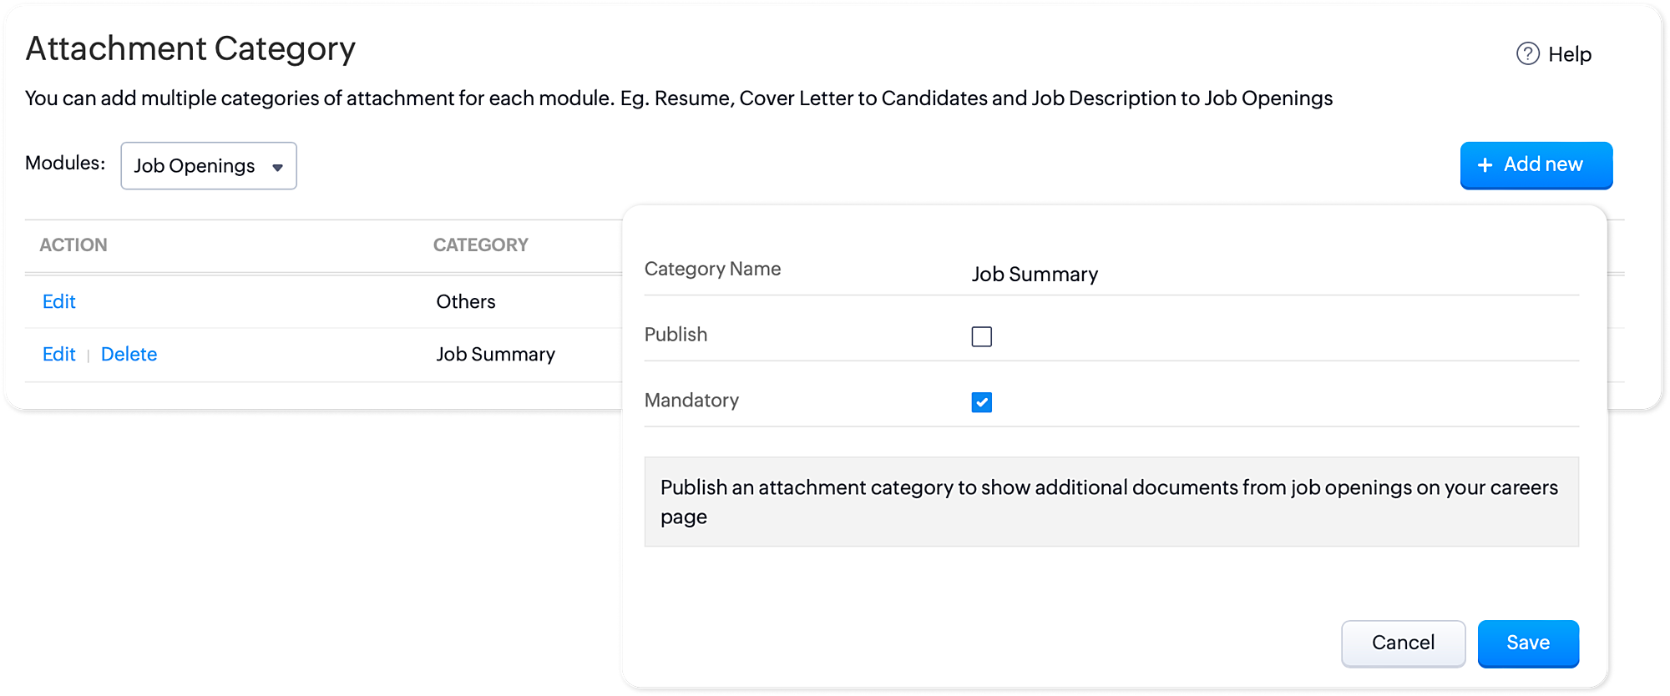
Task: Select the Others row category text
Action: tap(466, 301)
